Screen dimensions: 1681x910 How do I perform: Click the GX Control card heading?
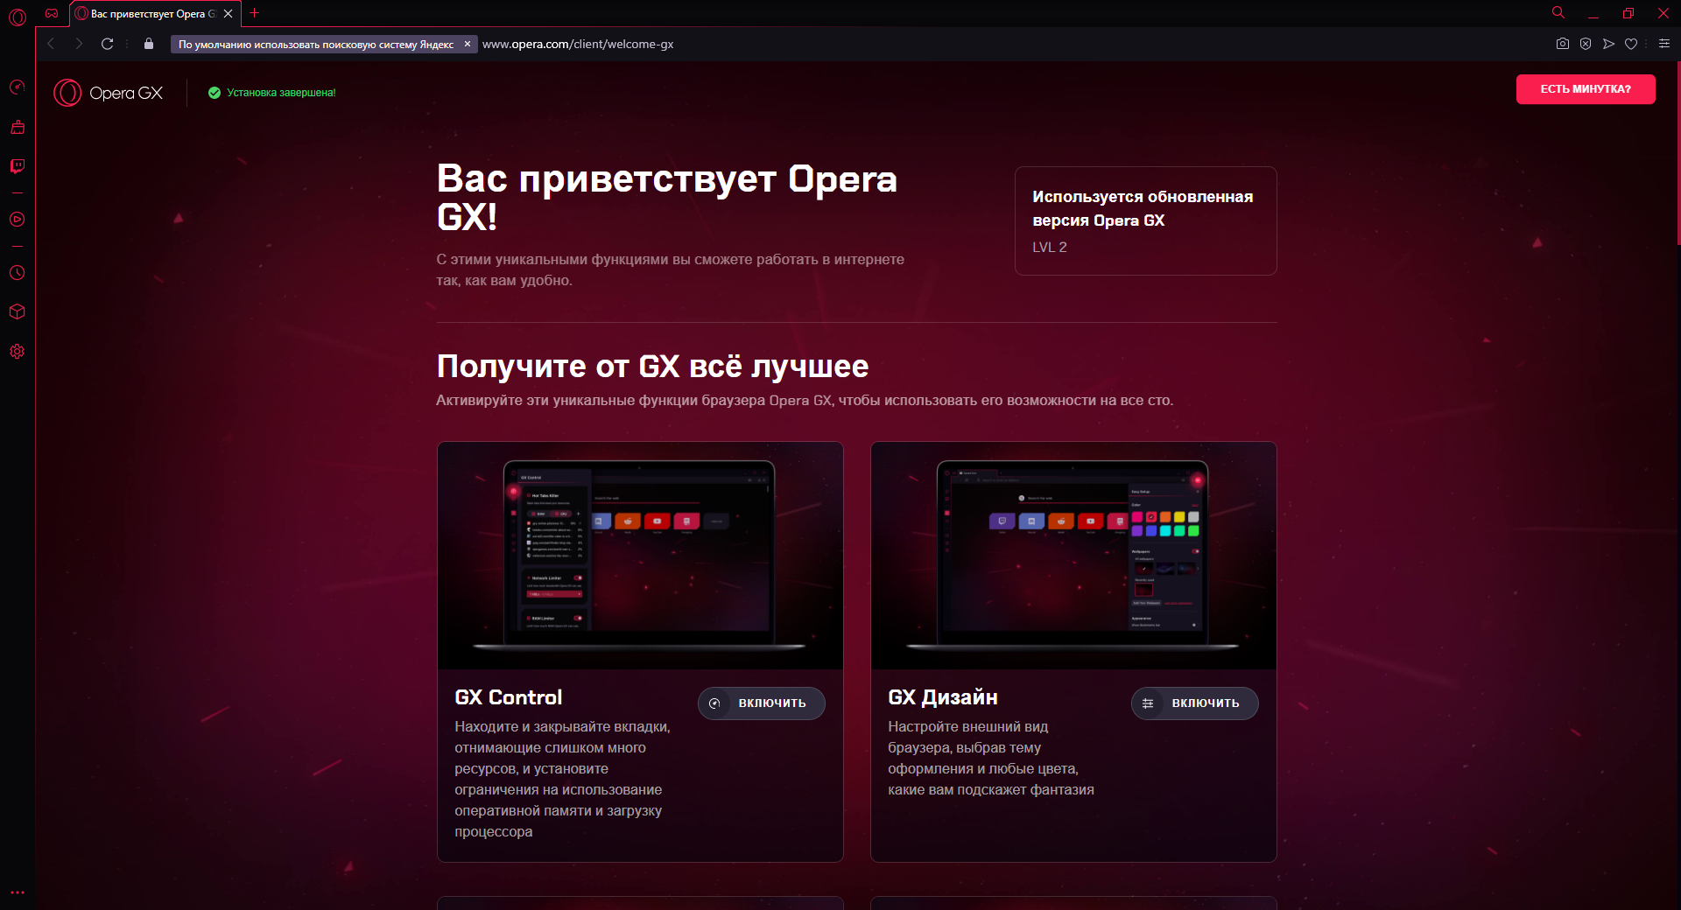click(x=509, y=697)
